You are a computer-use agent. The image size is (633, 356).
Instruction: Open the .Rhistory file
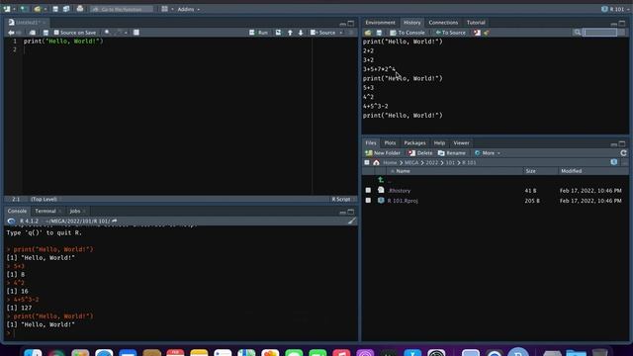pyautogui.click(x=400, y=191)
